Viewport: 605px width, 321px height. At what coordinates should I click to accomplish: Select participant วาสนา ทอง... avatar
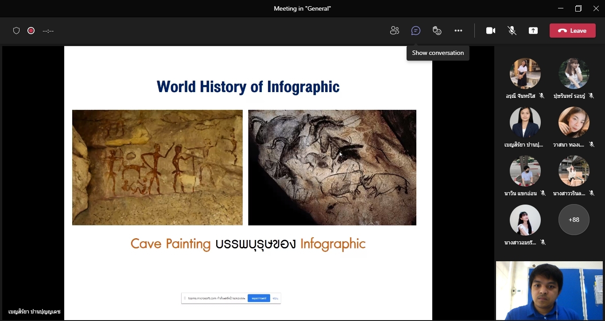pyautogui.click(x=574, y=122)
